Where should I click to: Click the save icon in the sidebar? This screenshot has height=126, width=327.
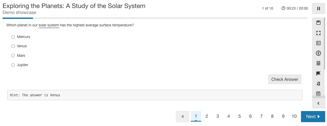[x=318, y=23]
